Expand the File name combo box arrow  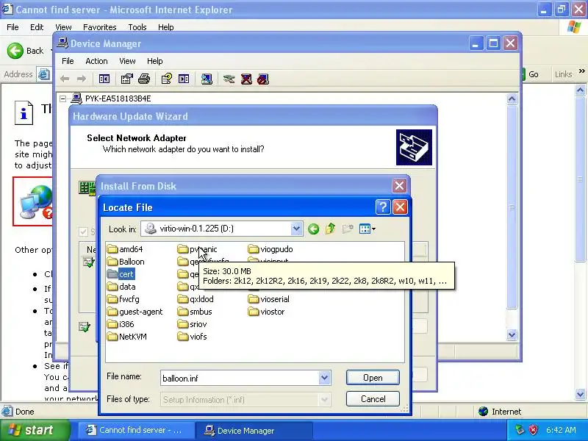(324, 378)
